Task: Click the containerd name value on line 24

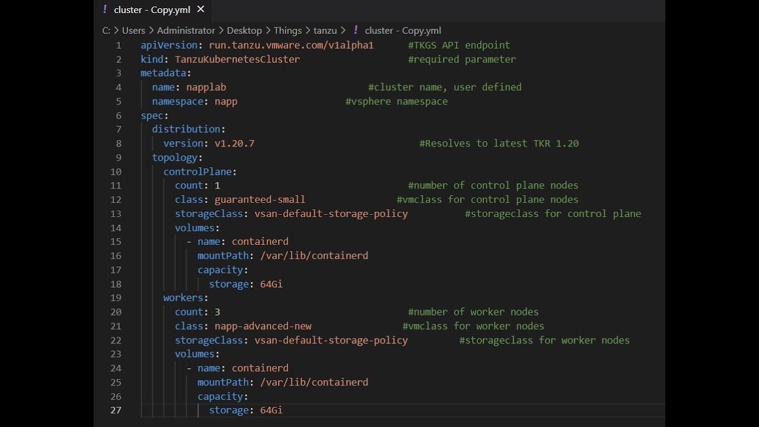Action: coord(260,368)
